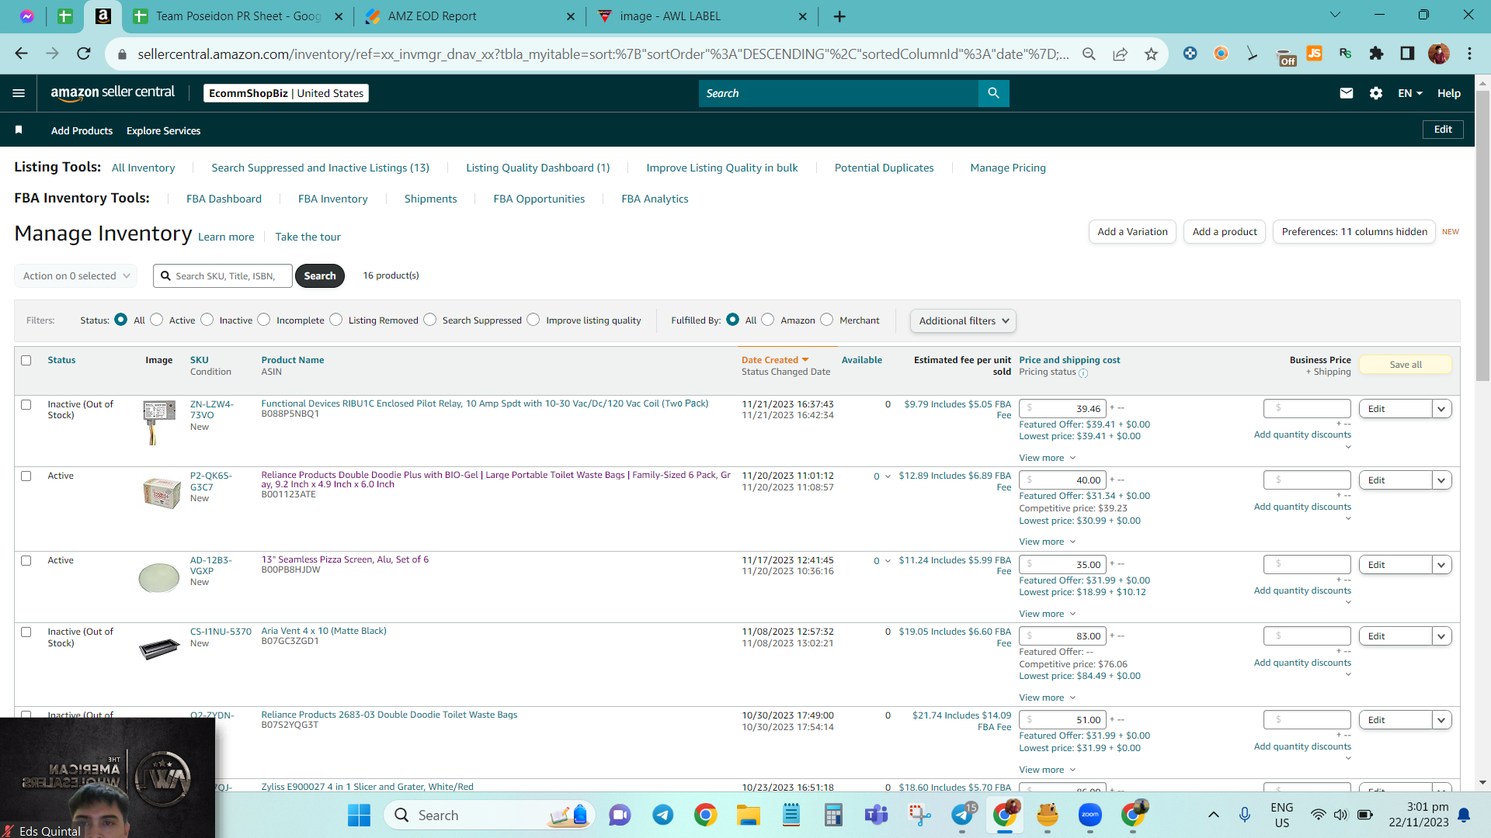Viewport: 1491px width, 838px height.
Task: Open the Explore Services menu item
Action: (163, 130)
